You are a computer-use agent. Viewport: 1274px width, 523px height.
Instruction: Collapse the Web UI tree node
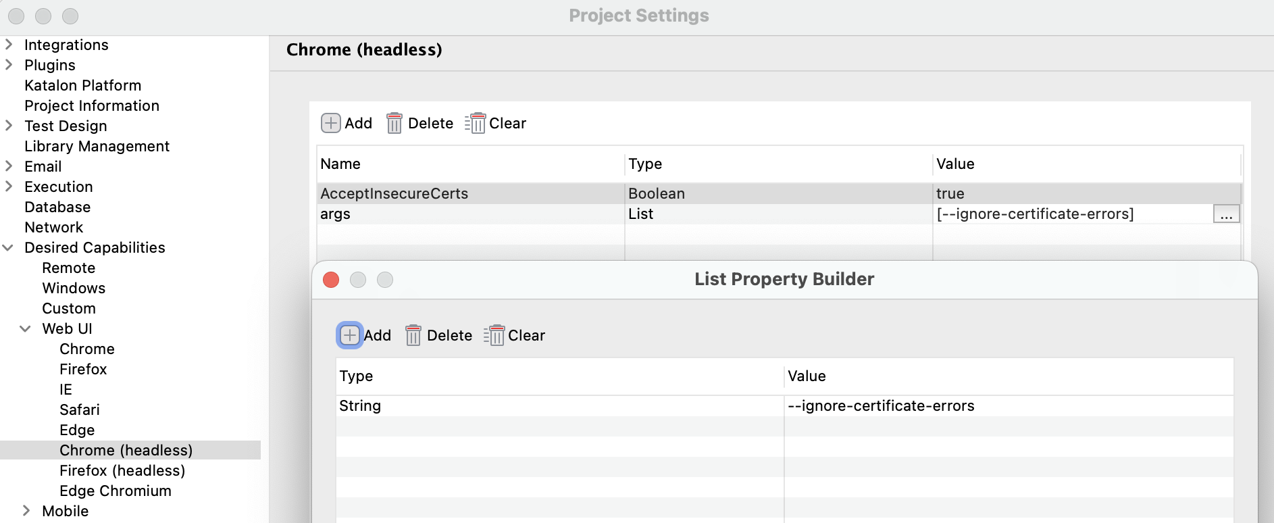click(26, 329)
